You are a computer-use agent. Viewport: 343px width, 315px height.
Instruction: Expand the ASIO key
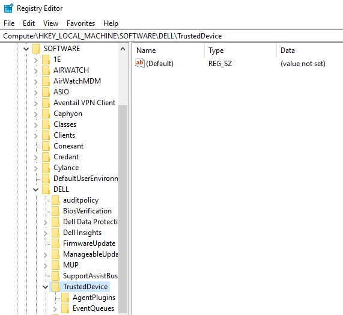(35, 93)
